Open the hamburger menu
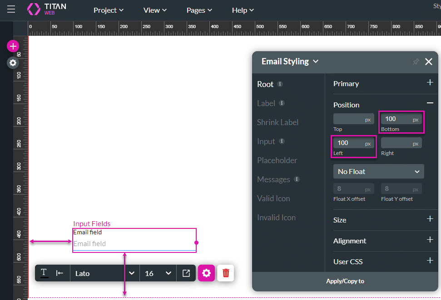Image resolution: width=441 pixels, height=300 pixels. [x=11, y=10]
